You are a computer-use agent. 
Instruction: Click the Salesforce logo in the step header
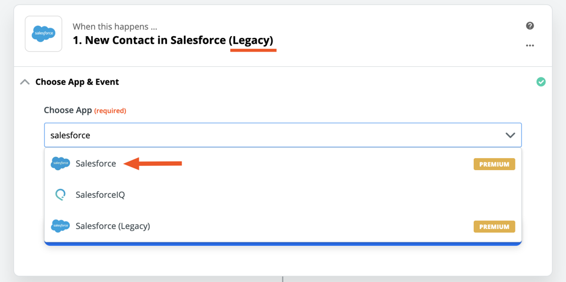tap(43, 34)
